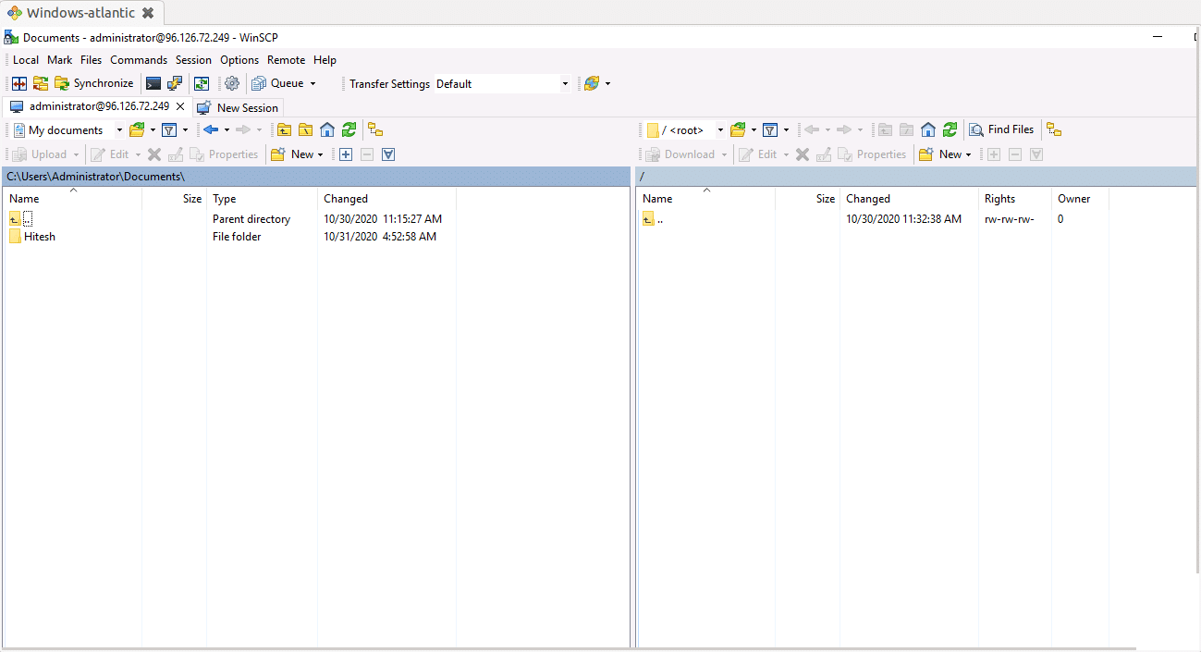Viewport: 1201px width, 652px height.
Task: Click the globe update icon in toolbar
Action: [x=592, y=83]
